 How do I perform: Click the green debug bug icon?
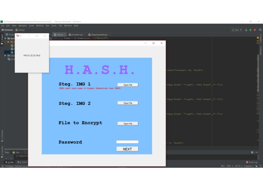tap(251, 30)
